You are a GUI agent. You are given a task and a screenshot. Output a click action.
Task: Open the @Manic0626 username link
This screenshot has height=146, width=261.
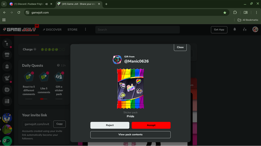(x=136, y=61)
